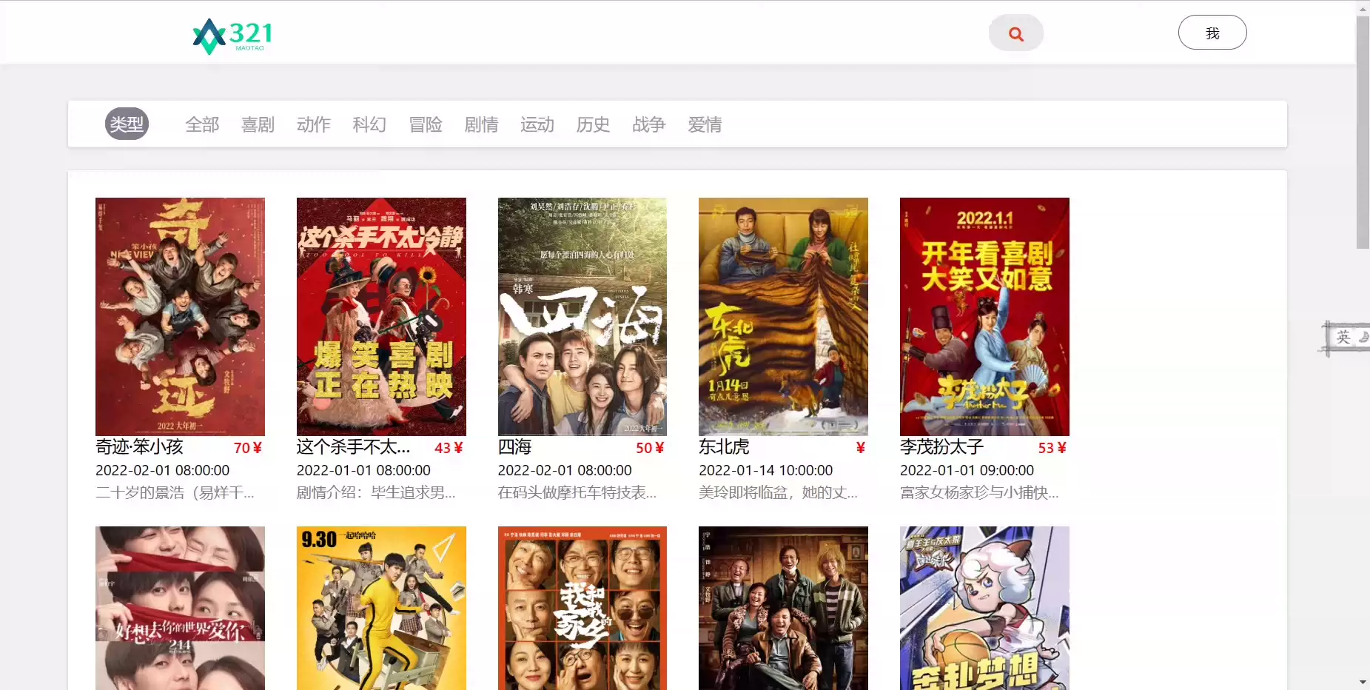Click the 李茂扮太子 movie title link
Viewport: 1370px width, 690px height.
click(941, 447)
